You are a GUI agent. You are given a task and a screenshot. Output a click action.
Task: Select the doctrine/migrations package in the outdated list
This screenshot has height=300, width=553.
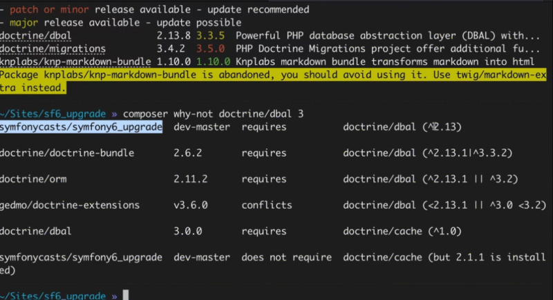click(53, 49)
